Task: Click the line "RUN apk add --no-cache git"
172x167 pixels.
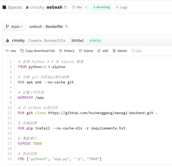Action: coord(46,82)
